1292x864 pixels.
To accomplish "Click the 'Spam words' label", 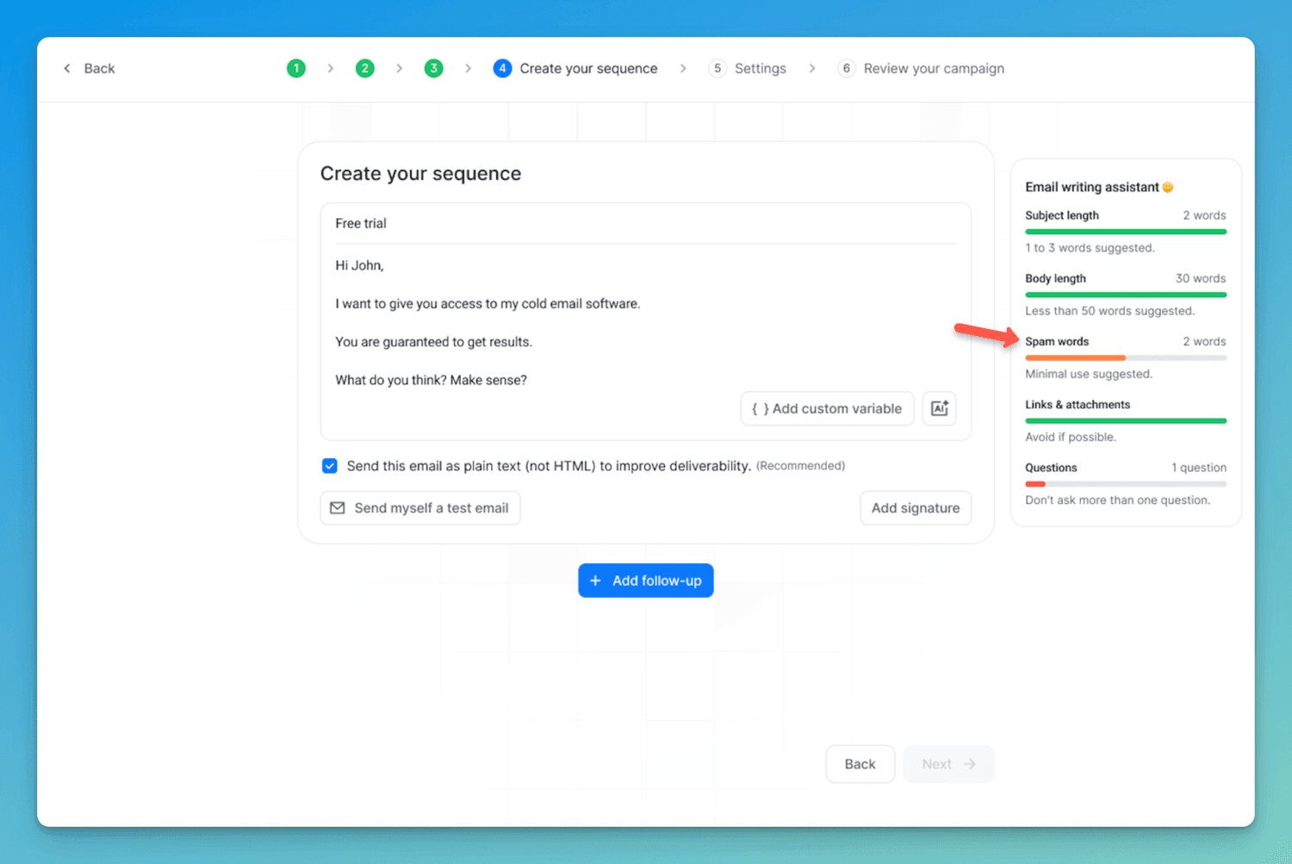I will (x=1057, y=341).
